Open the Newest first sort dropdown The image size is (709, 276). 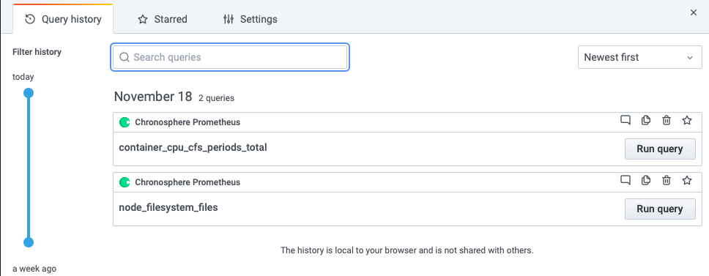(x=640, y=57)
